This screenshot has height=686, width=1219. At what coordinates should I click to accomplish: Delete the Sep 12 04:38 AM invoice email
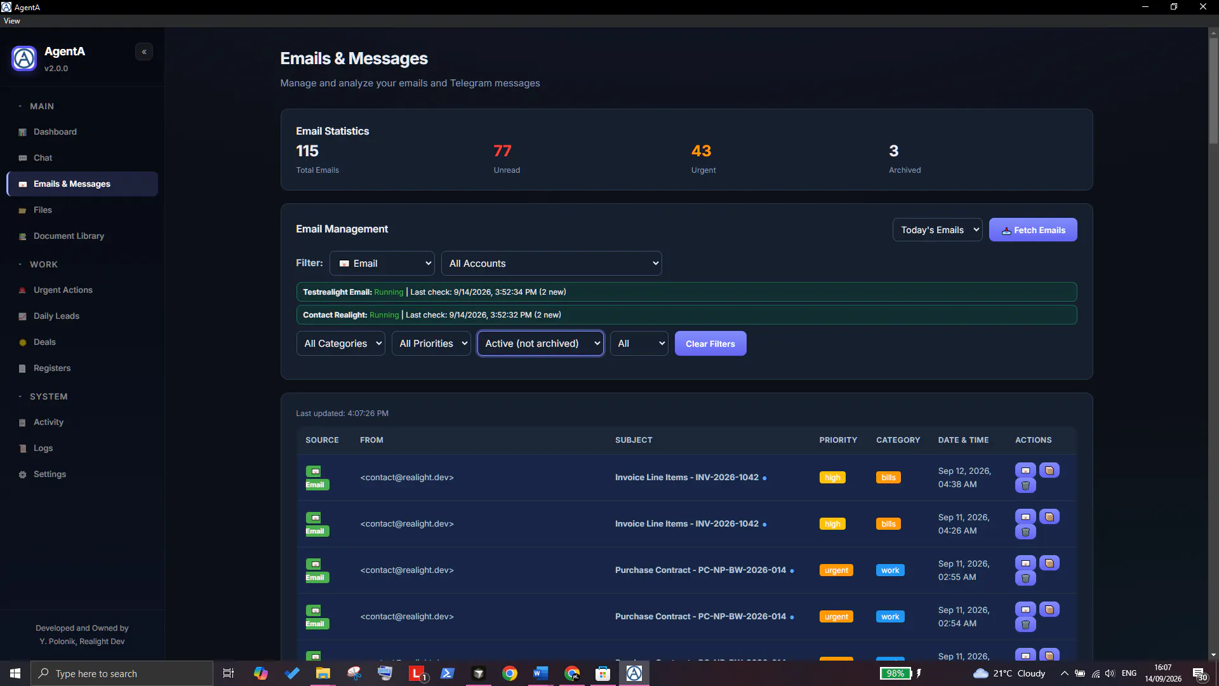(1025, 486)
